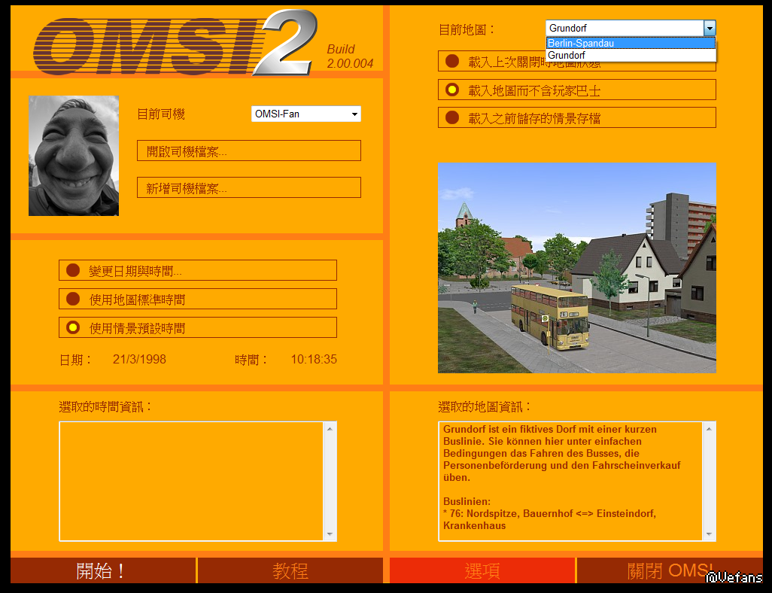Viewport: 772px width, 593px height.
Task: Click down arrow of time info scrollbar
Action: coord(330,534)
